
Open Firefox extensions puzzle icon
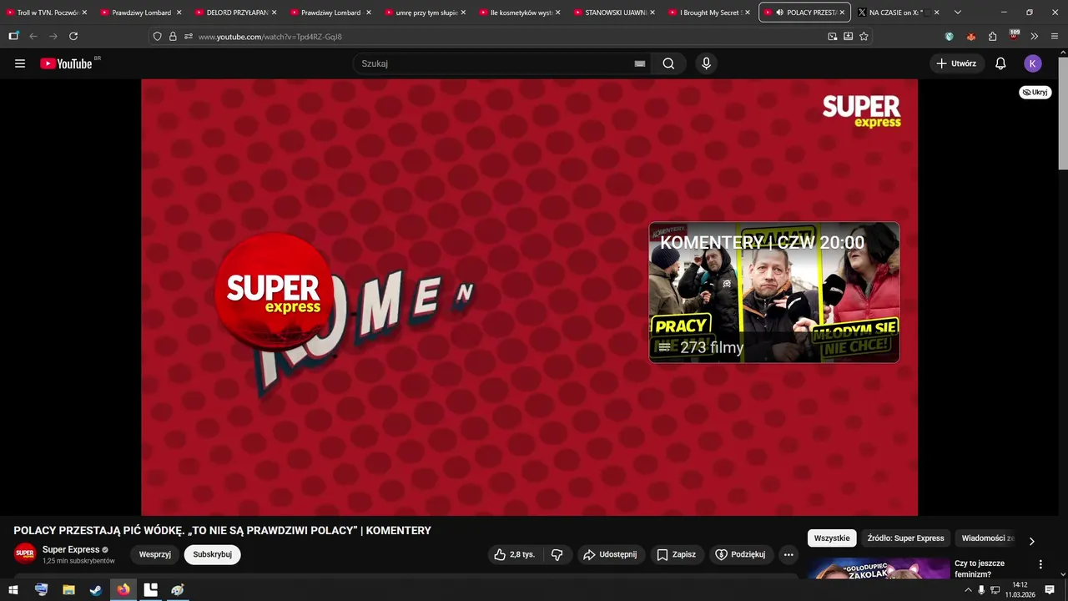pyautogui.click(x=992, y=36)
